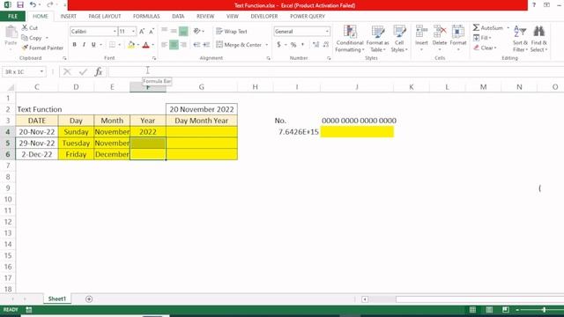The image size is (564, 317).
Task: Click the Help question mark icon
Action: (x=534, y=5)
